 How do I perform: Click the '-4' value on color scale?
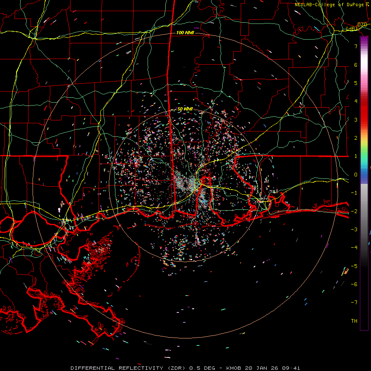(x=354, y=248)
